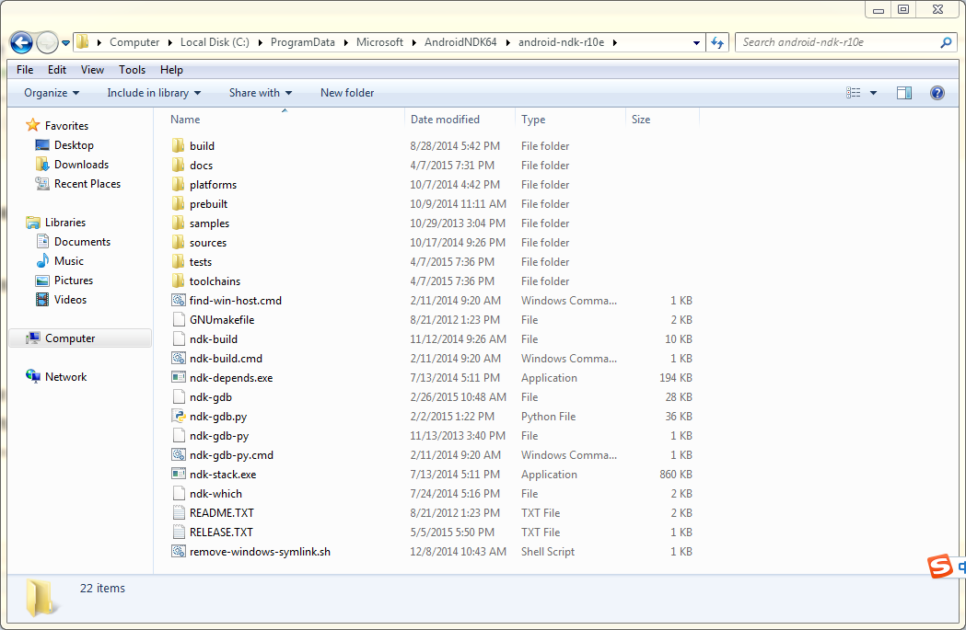Open the Share with dropdown
This screenshot has width=966, height=630.
[x=260, y=93]
